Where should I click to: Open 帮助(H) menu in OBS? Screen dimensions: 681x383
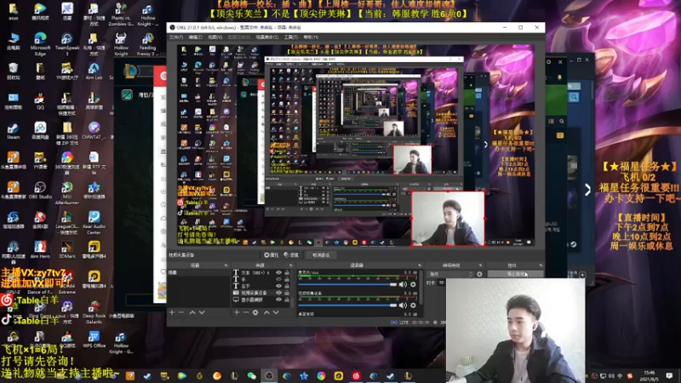coord(311,37)
